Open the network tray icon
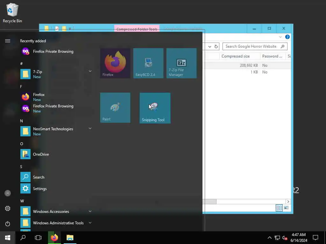 [x=277, y=238]
